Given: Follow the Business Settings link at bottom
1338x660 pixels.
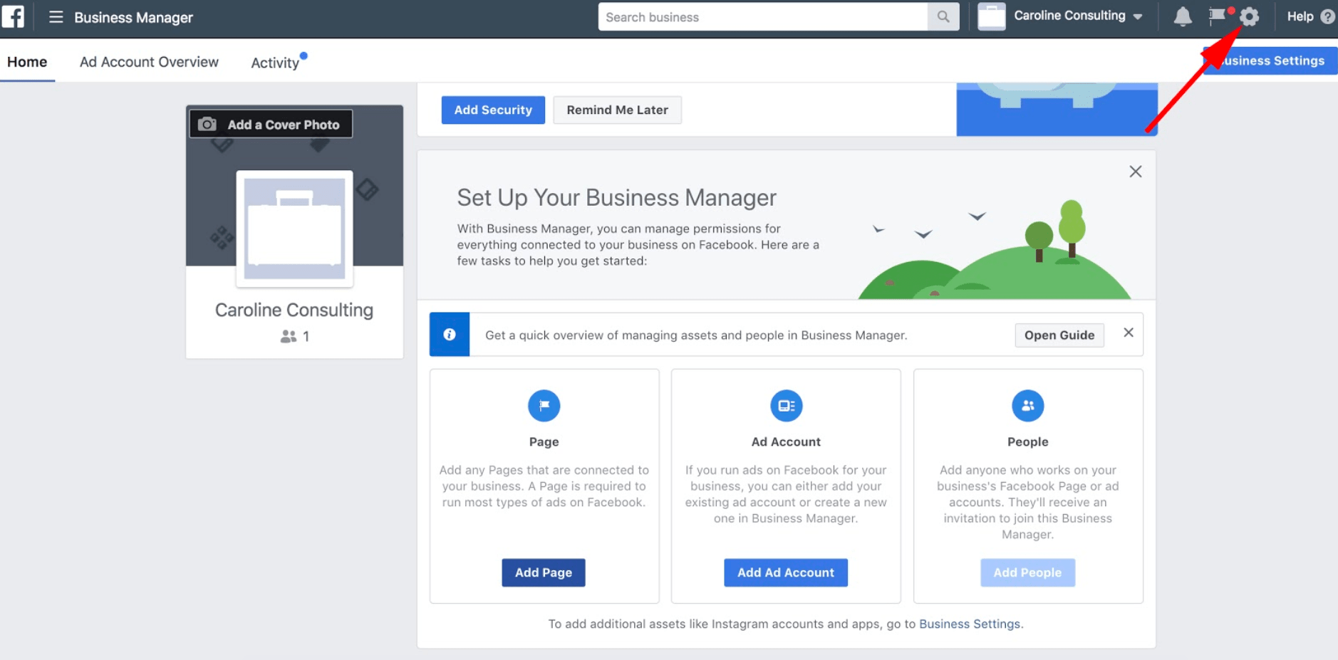Looking at the screenshot, I should (969, 624).
